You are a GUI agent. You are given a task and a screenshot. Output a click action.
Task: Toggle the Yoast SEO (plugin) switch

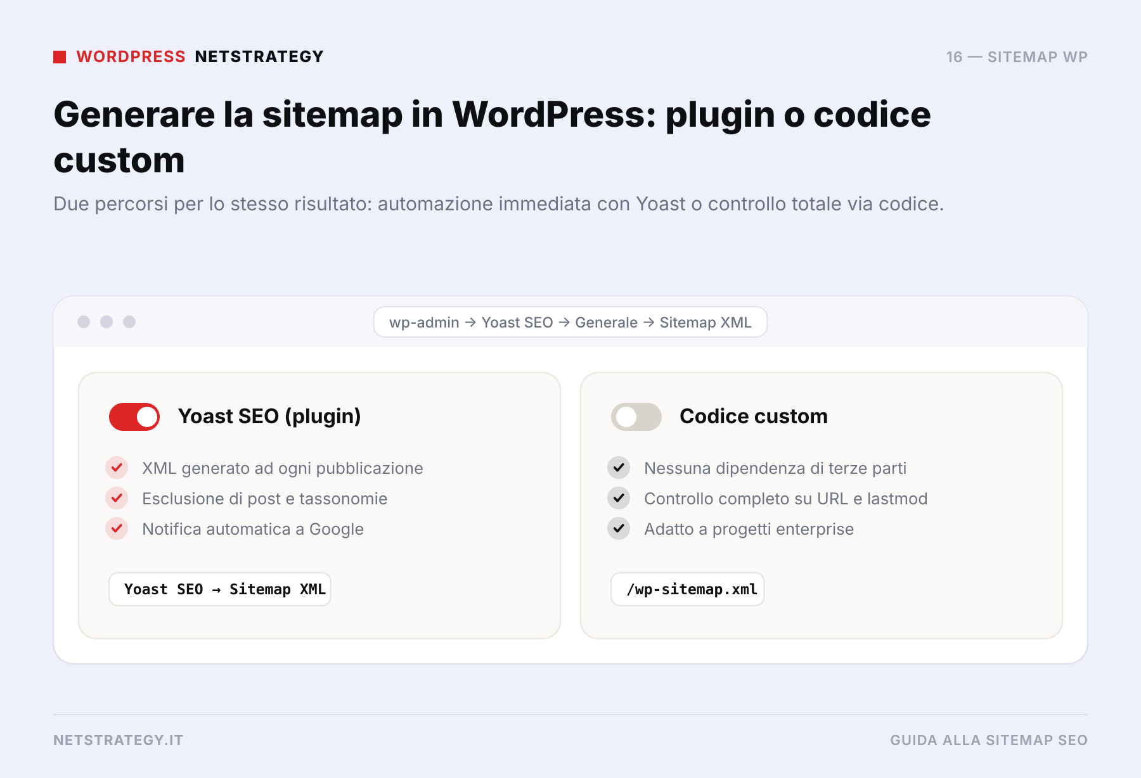134,417
